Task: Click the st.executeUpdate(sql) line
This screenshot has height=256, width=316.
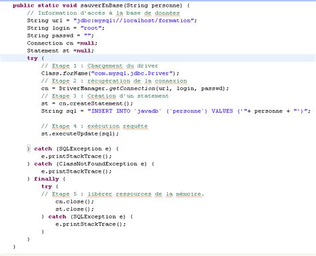Action: point(80,134)
